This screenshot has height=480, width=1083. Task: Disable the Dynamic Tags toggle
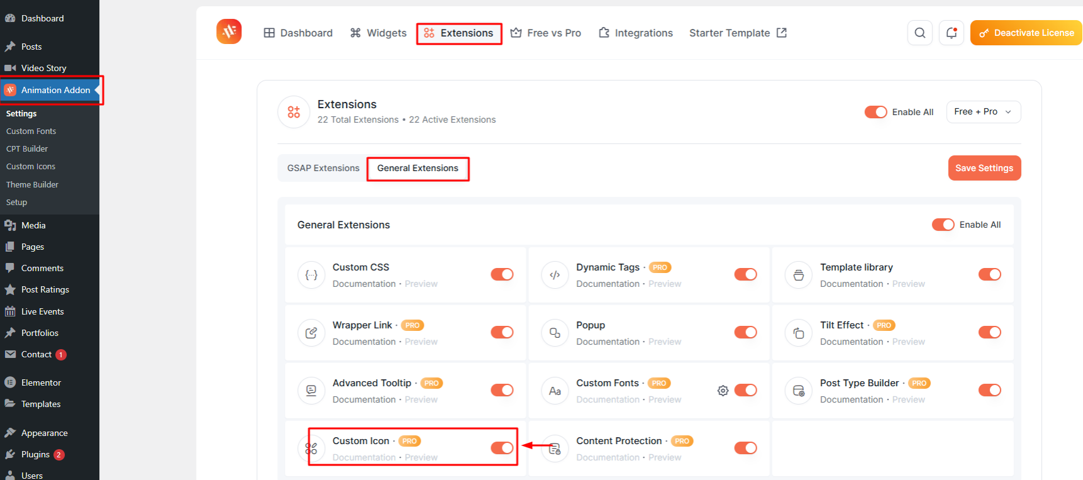pyautogui.click(x=745, y=274)
